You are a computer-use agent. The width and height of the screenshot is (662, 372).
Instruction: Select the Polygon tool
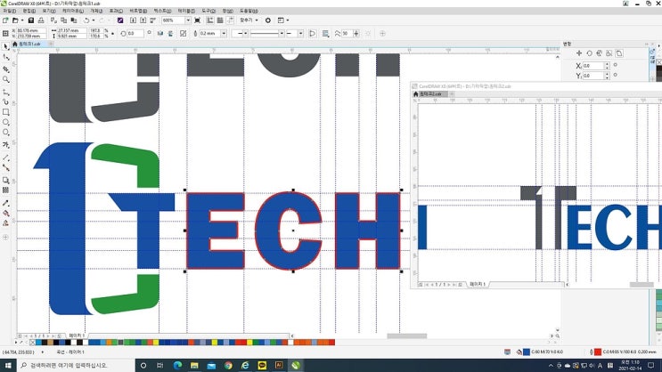pos(5,133)
